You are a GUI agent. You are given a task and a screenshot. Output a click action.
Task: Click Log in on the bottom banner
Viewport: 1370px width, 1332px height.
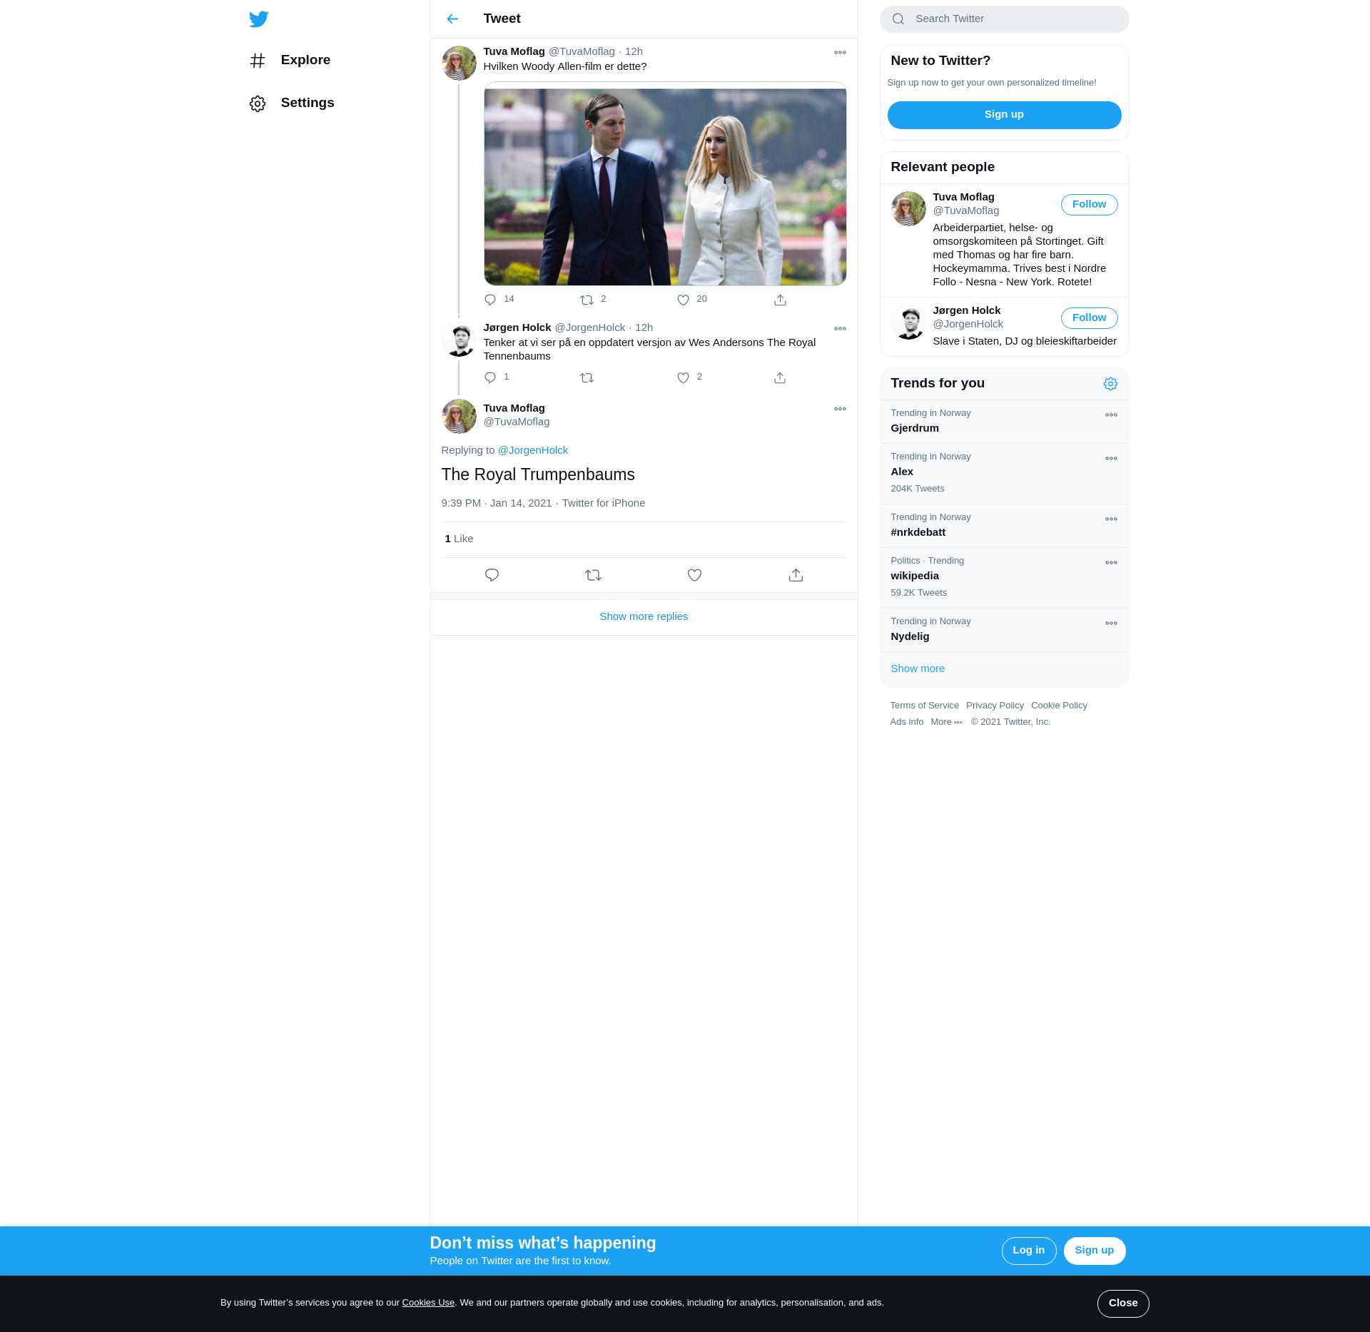coord(1028,1251)
